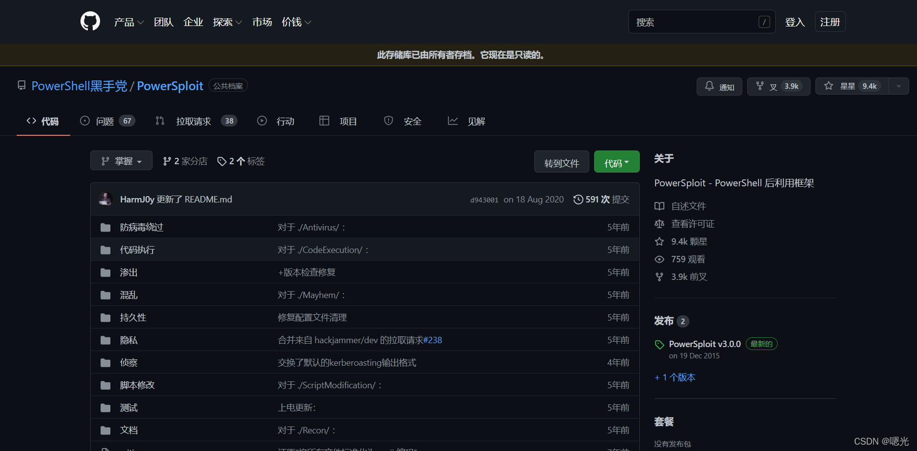Switch to the 问题 tab
This screenshot has height=451, width=917.
[x=107, y=121]
